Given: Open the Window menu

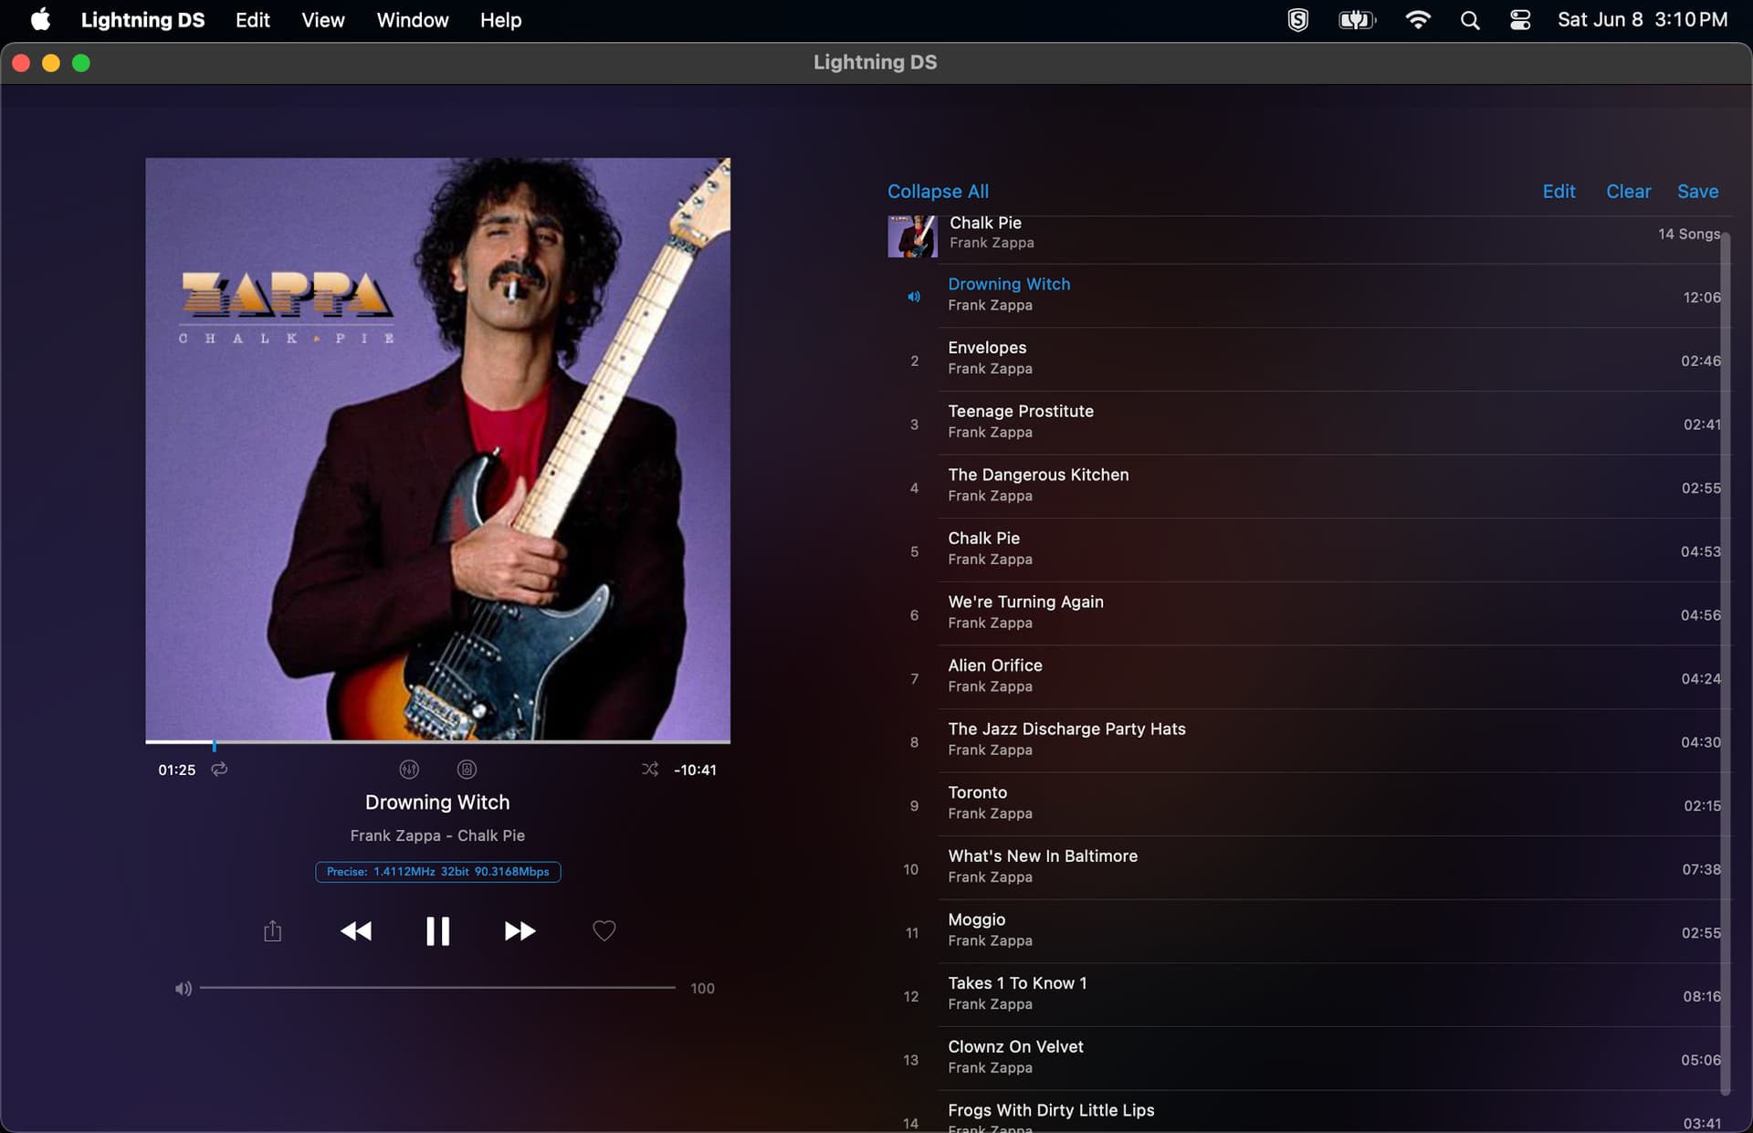Looking at the screenshot, I should [x=412, y=20].
